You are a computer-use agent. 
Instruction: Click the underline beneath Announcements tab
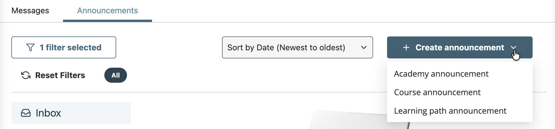[108, 21]
